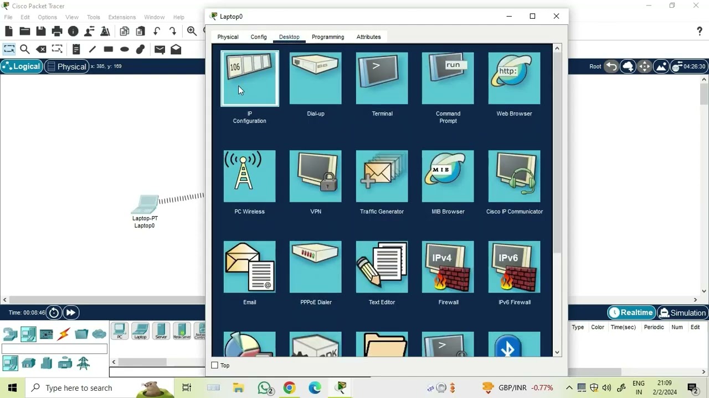
Task: Open the File menu
Action: [x=8, y=17]
